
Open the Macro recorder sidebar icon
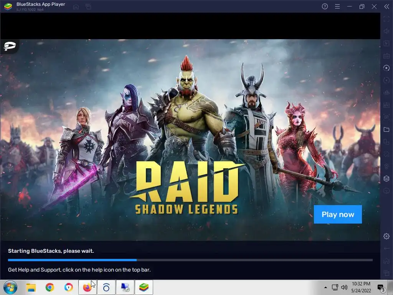[386, 68]
